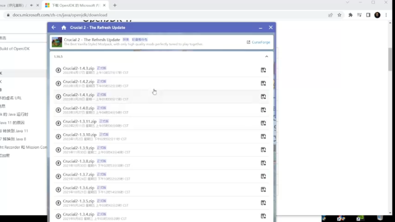Save Crucial2-1.3.9.zip with its download icon
This screenshot has width=395, height=222.
pos(263,150)
